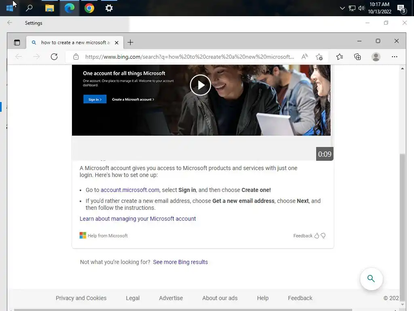Launch Google Chrome from taskbar
414x311 pixels.
point(89,8)
